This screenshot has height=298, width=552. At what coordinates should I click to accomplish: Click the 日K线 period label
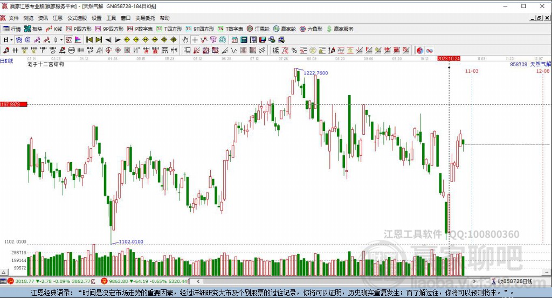point(6,61)
